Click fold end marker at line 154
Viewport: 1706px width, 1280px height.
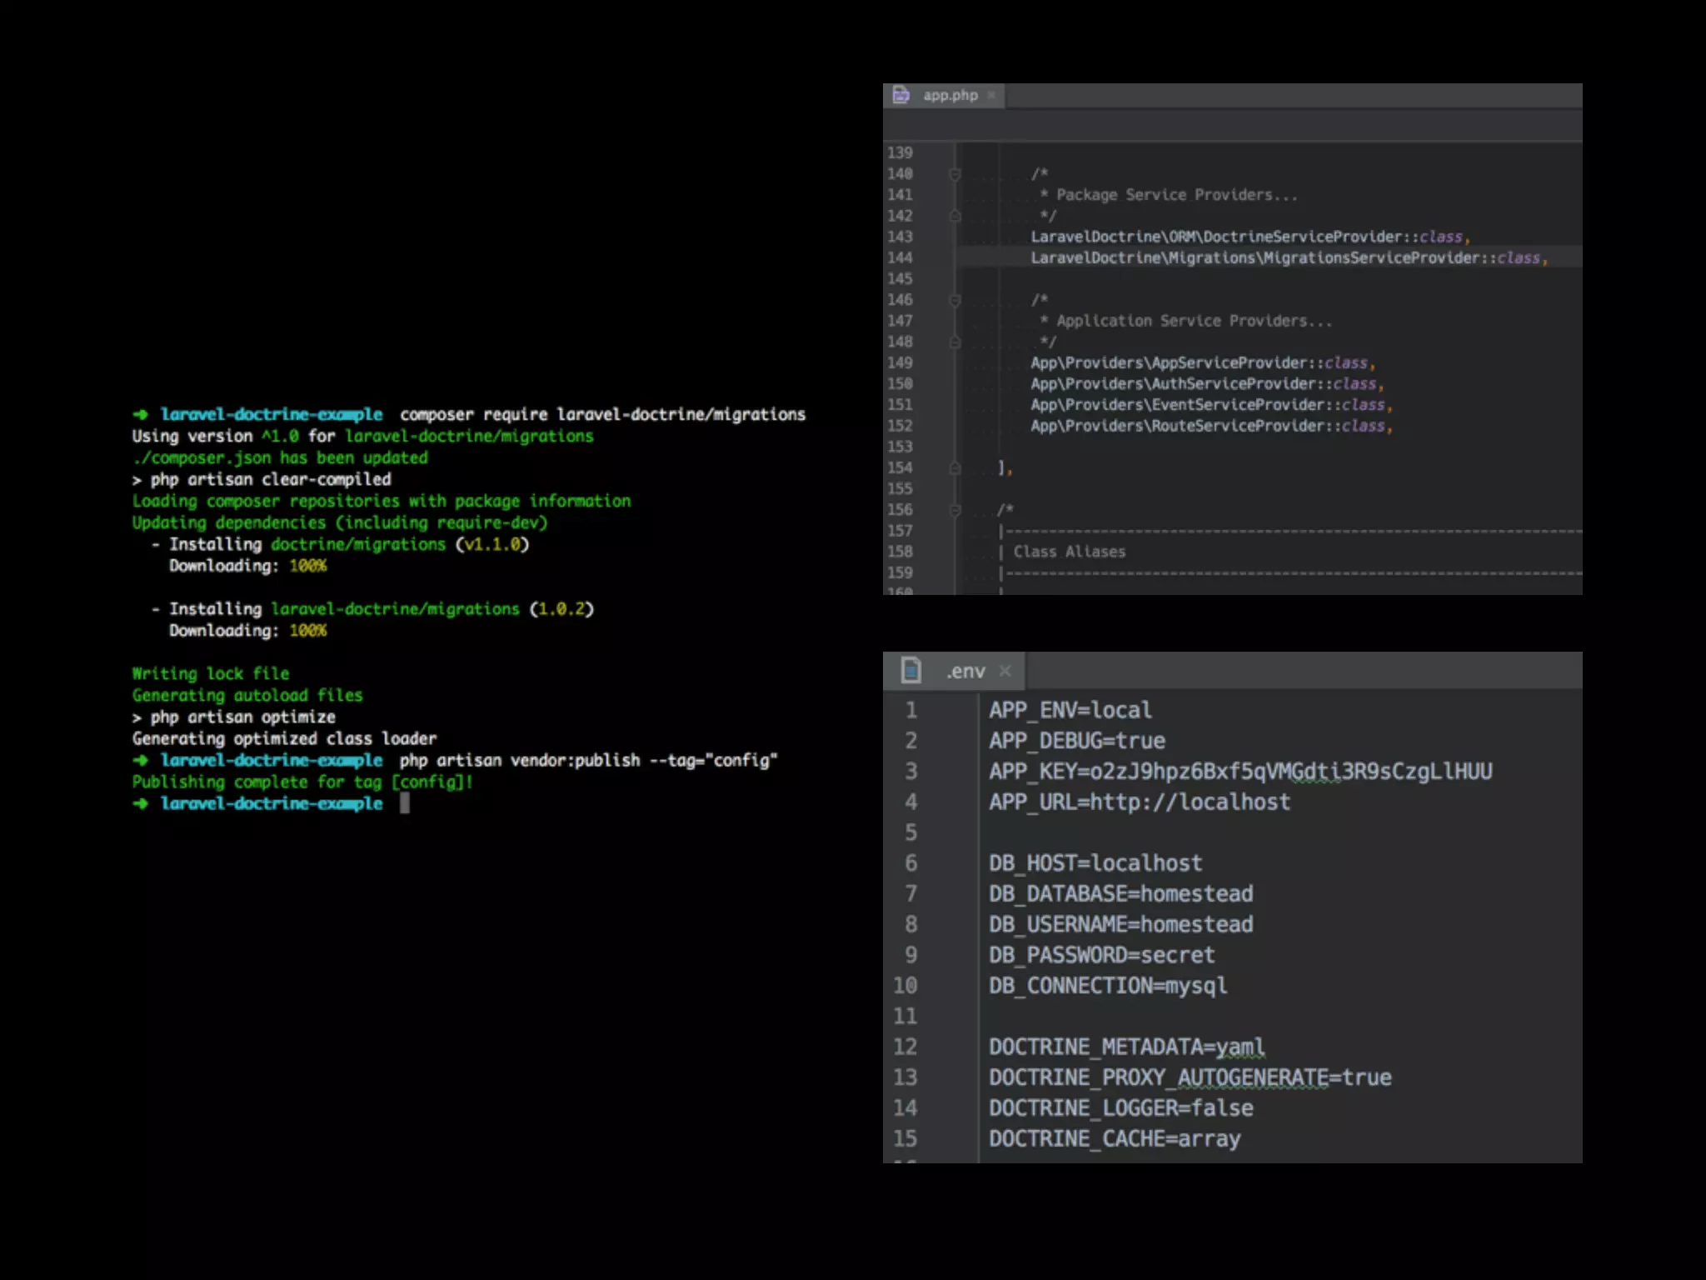point(955,468)
